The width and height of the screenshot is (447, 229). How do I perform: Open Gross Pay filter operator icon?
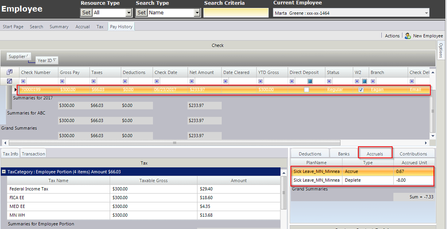coord(62,81)
